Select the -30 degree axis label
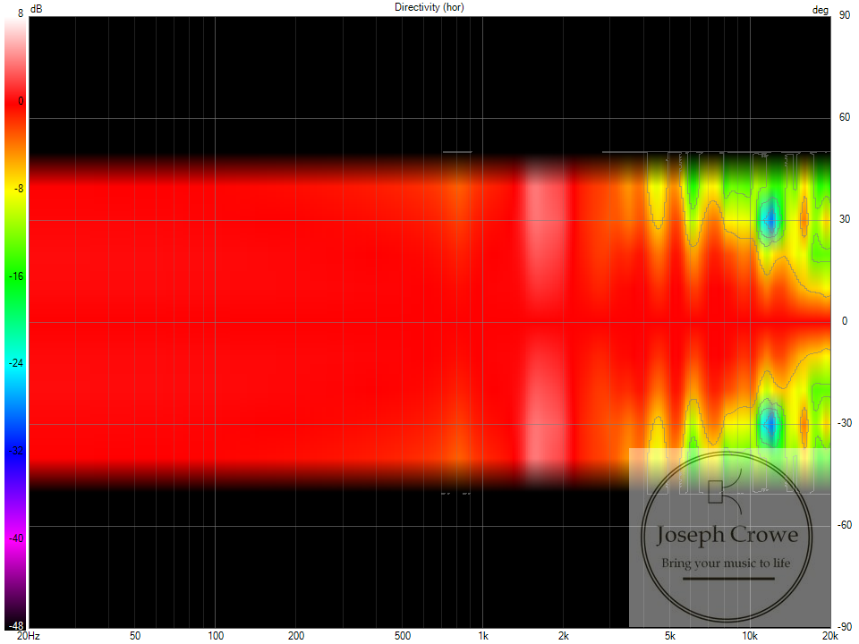Screen dimensions: 859x644 tap(842, 424)
